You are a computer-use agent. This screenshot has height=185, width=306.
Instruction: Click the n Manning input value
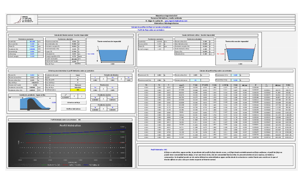[x=32, y=54]
